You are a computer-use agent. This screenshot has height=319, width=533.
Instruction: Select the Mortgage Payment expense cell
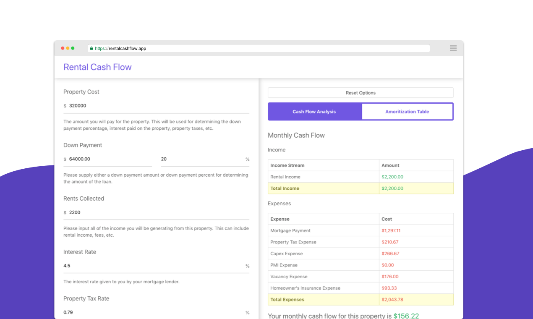click(323, 230)
